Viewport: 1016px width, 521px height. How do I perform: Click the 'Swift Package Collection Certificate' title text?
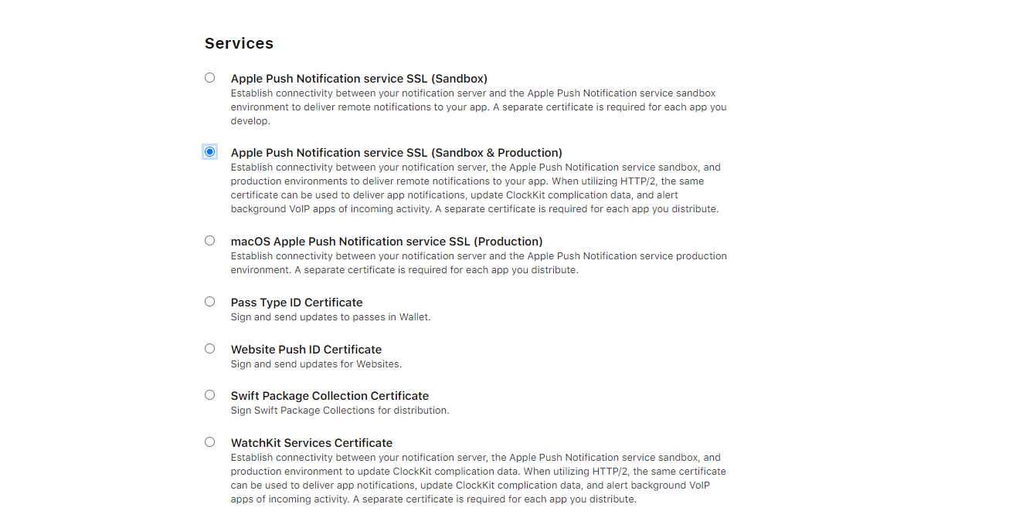[330, 396]
